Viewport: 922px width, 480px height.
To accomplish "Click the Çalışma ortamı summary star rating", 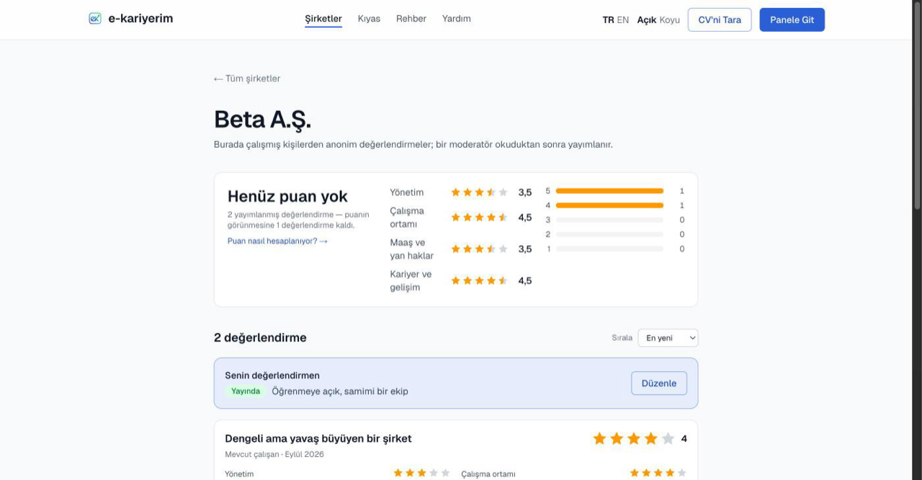I will click(479, 217).
